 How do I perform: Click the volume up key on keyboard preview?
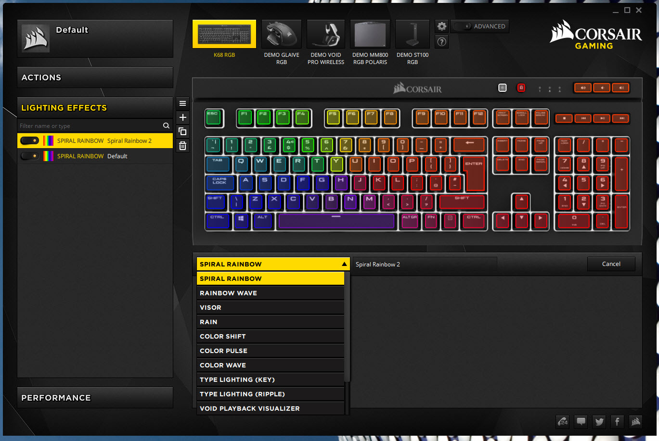coord(621,88)
